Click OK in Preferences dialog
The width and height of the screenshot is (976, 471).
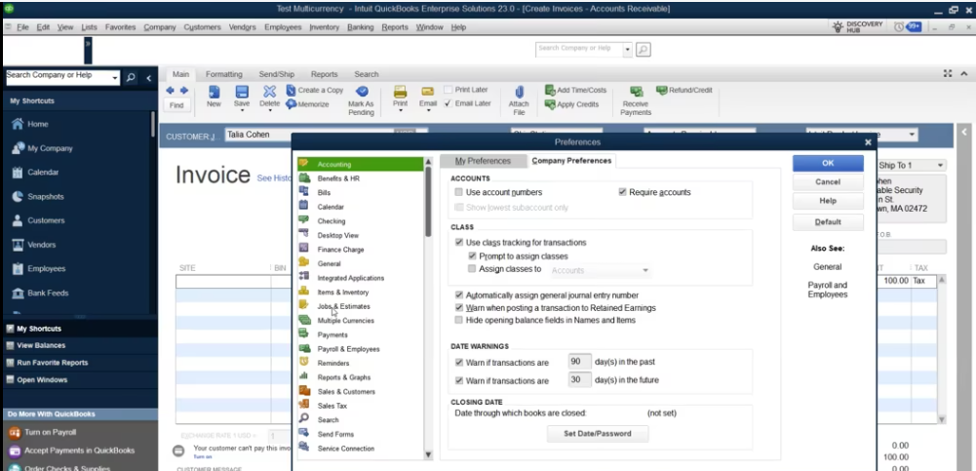pyautogui.click(x=828, y=163)
